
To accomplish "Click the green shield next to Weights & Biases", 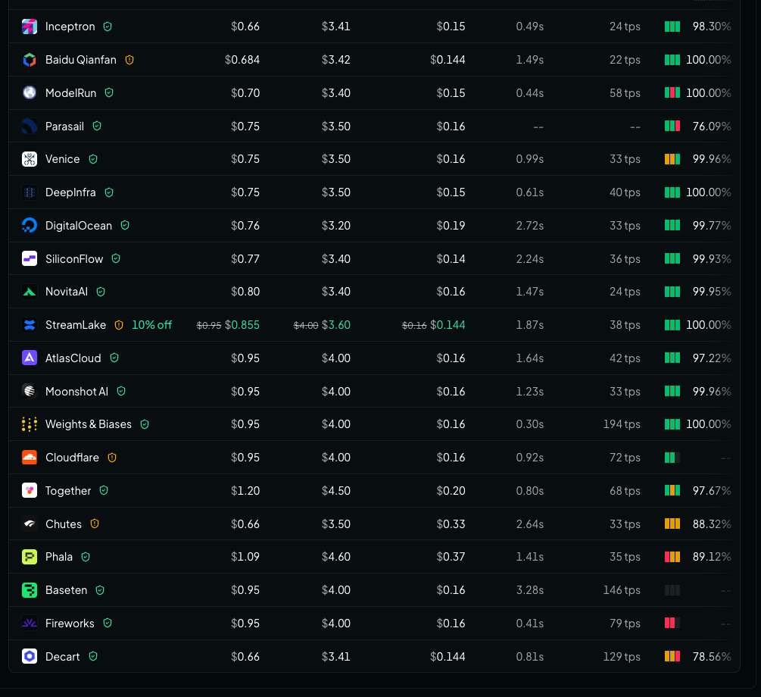I will click(x=145, y=424).
